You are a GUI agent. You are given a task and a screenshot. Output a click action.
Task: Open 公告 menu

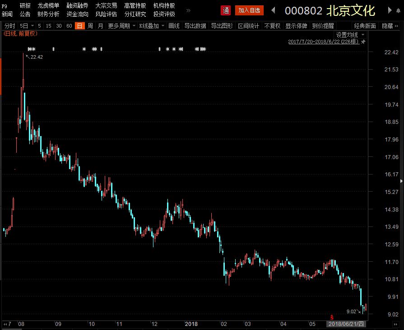point(25,14)
